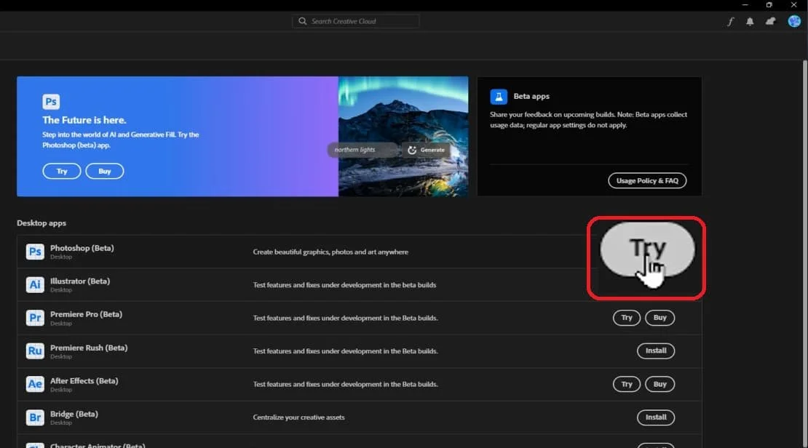Install Bridge (Beta)
This screenshot has height=448, width=808.
pyautogui.click(x=656, y=417)
